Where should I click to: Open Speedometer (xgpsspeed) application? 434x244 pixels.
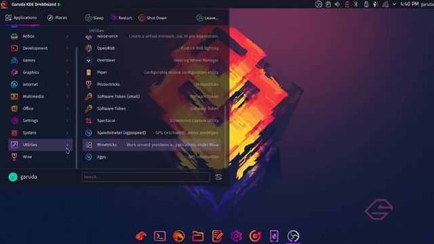click(152, 133)
